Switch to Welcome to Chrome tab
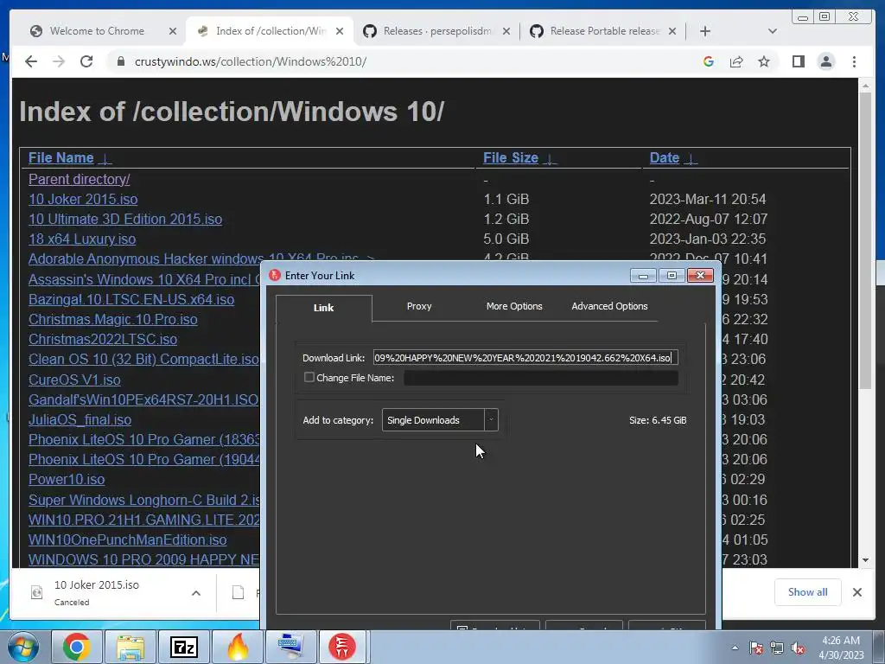Screen dimensions: 885x664 click(x=97, y=31)
